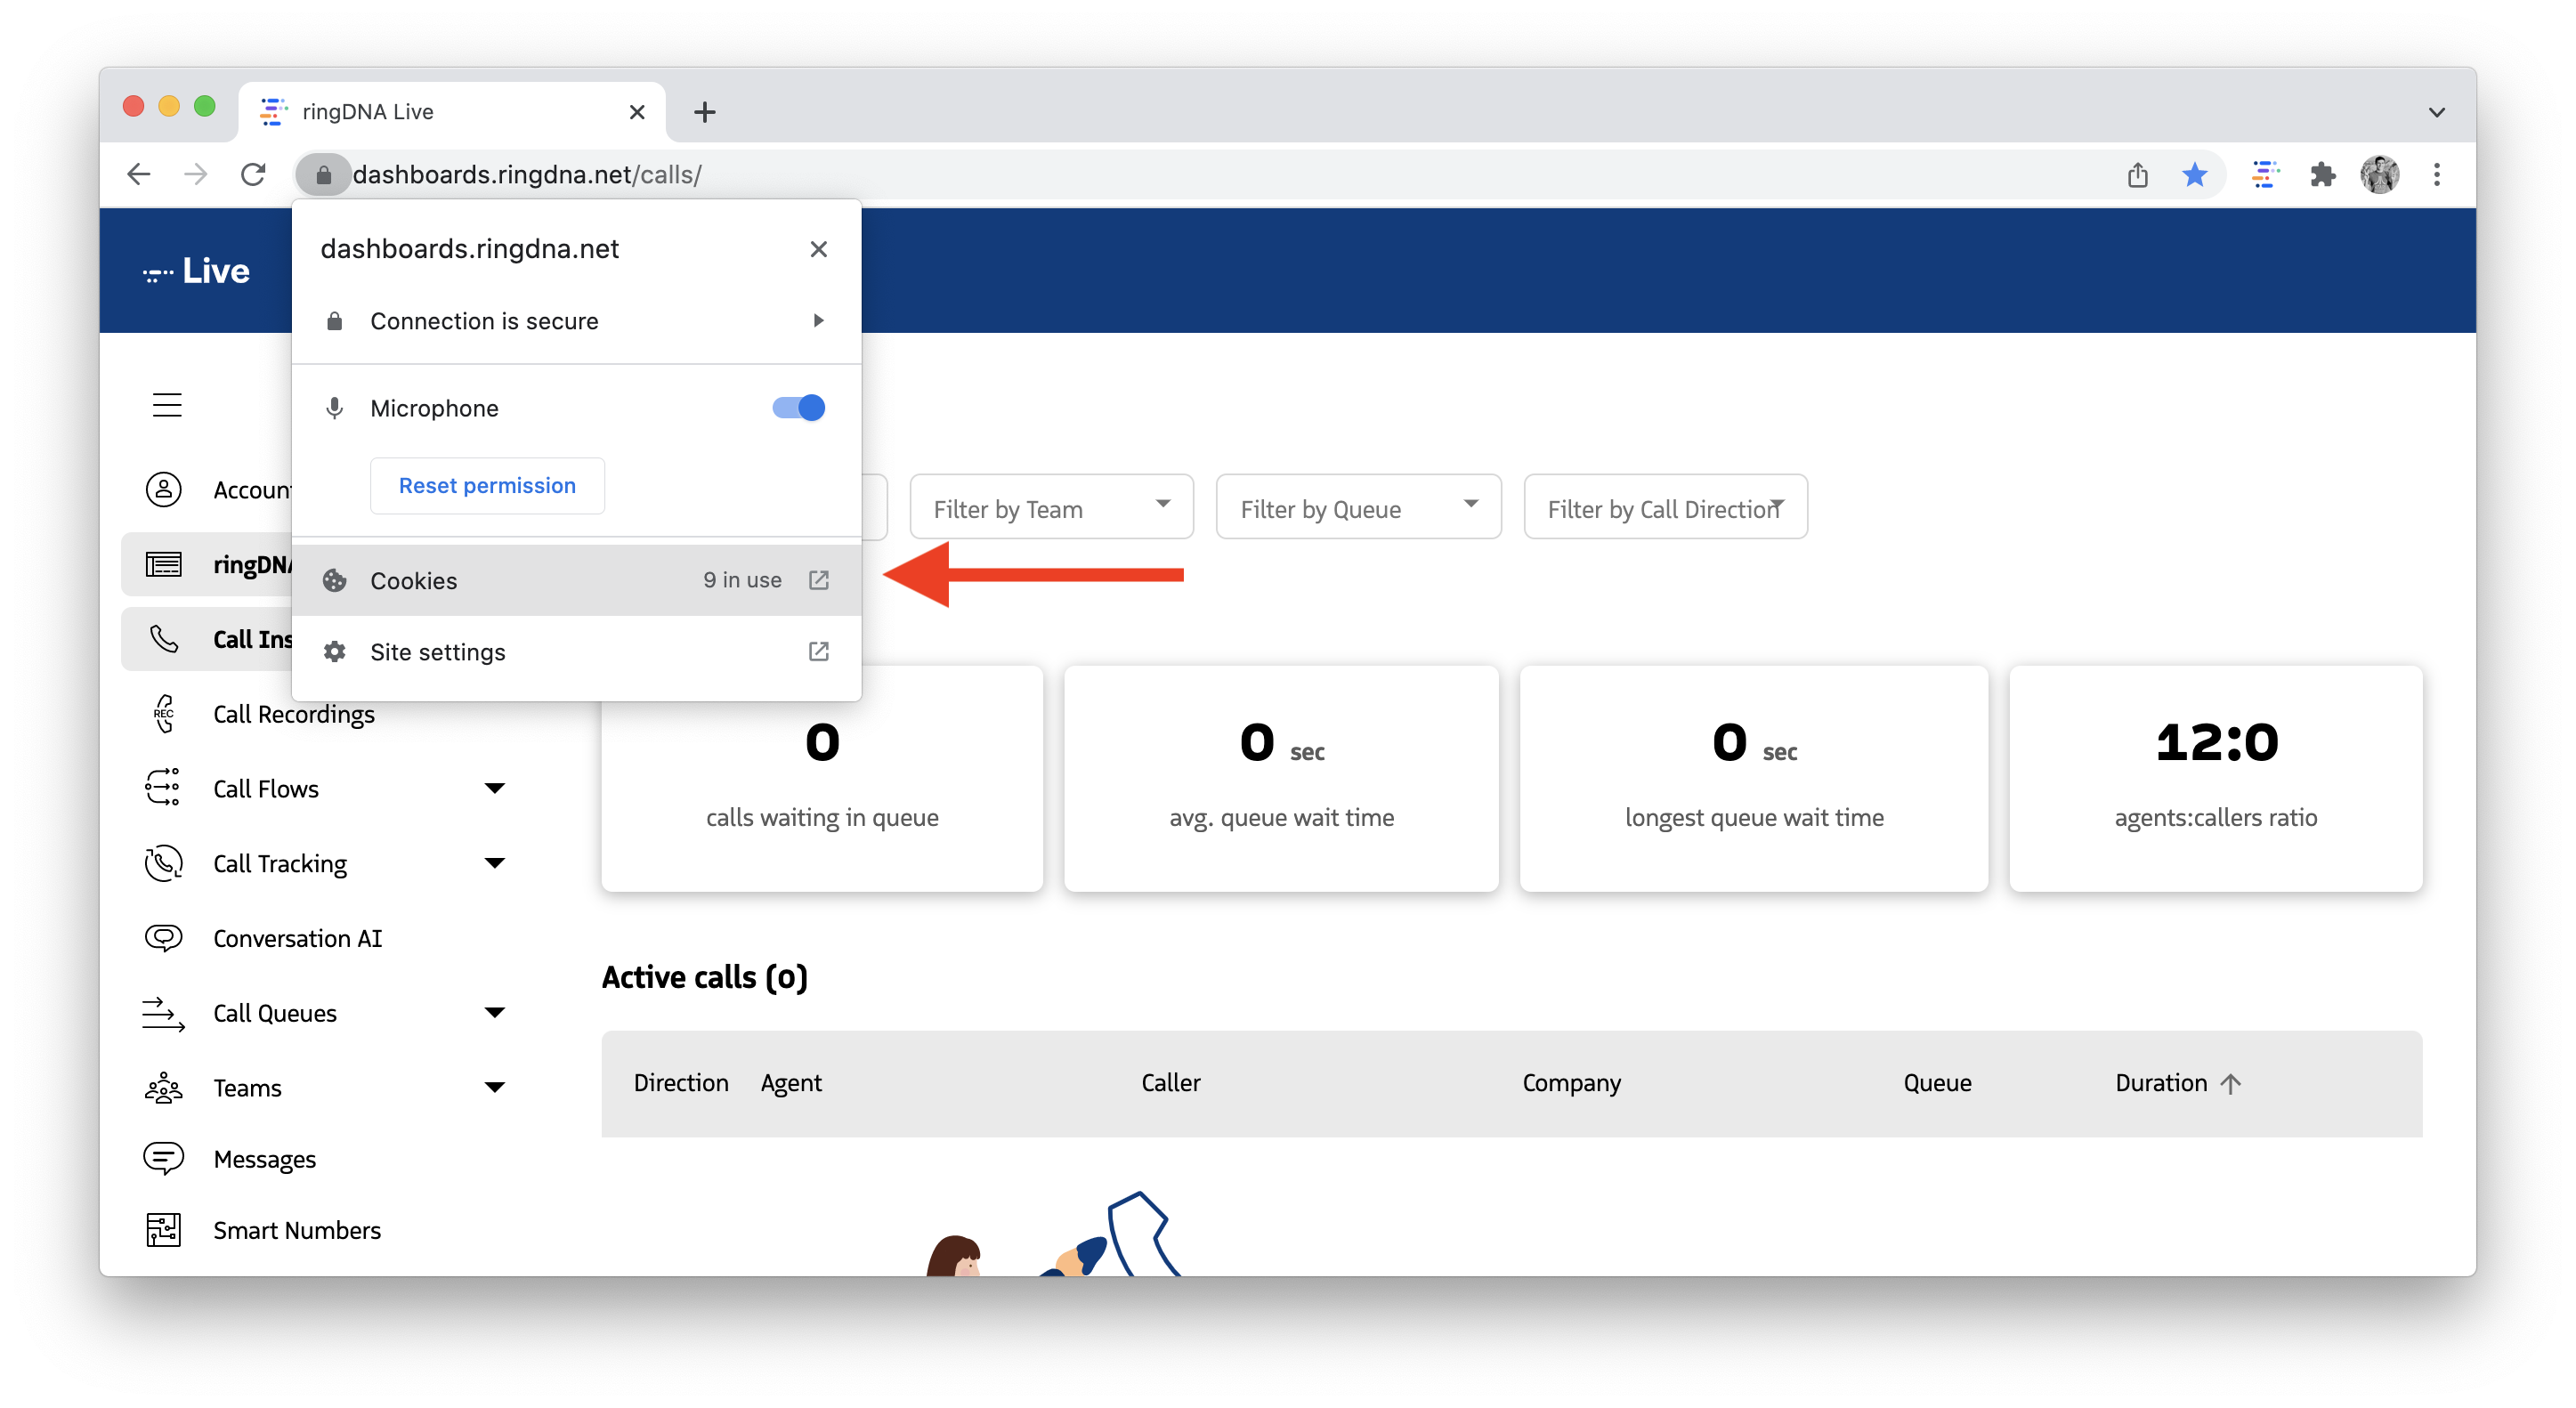Open Site settings
Image resolution: width=2576 pixels, height=1408 pixels.
click(x=576, y=652)
